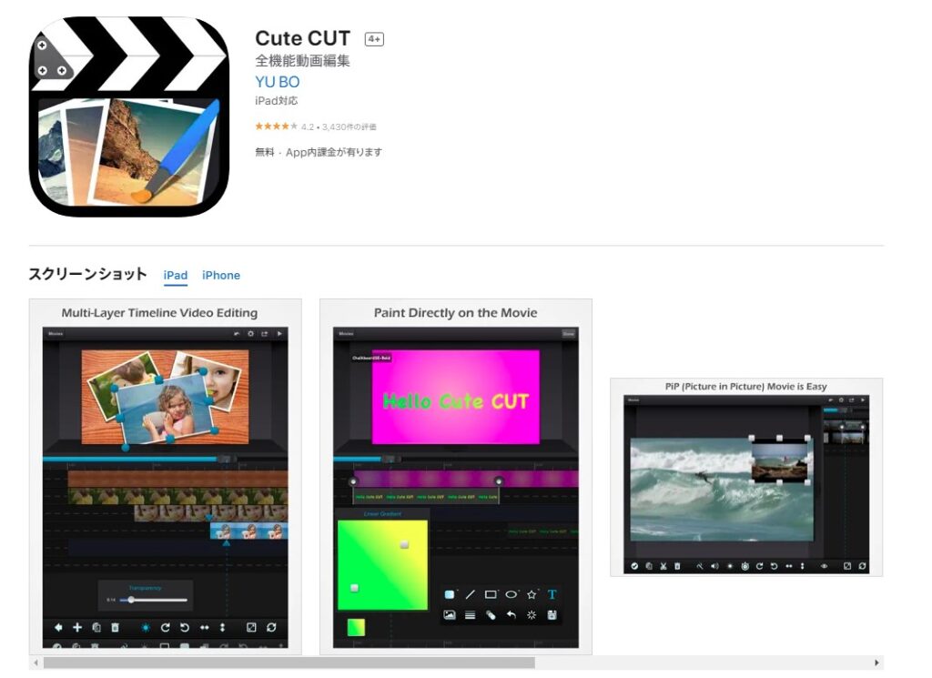Click the speaker volume icon in PiP screenshot

pos(714,566)
